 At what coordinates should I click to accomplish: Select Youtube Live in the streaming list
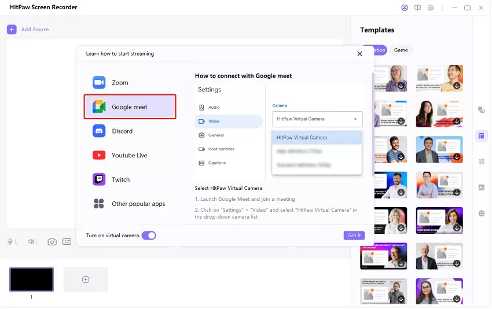[130, 155]
